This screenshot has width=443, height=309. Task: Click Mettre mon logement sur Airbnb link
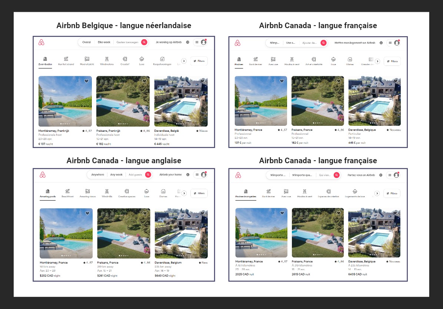tap(355, 43)
